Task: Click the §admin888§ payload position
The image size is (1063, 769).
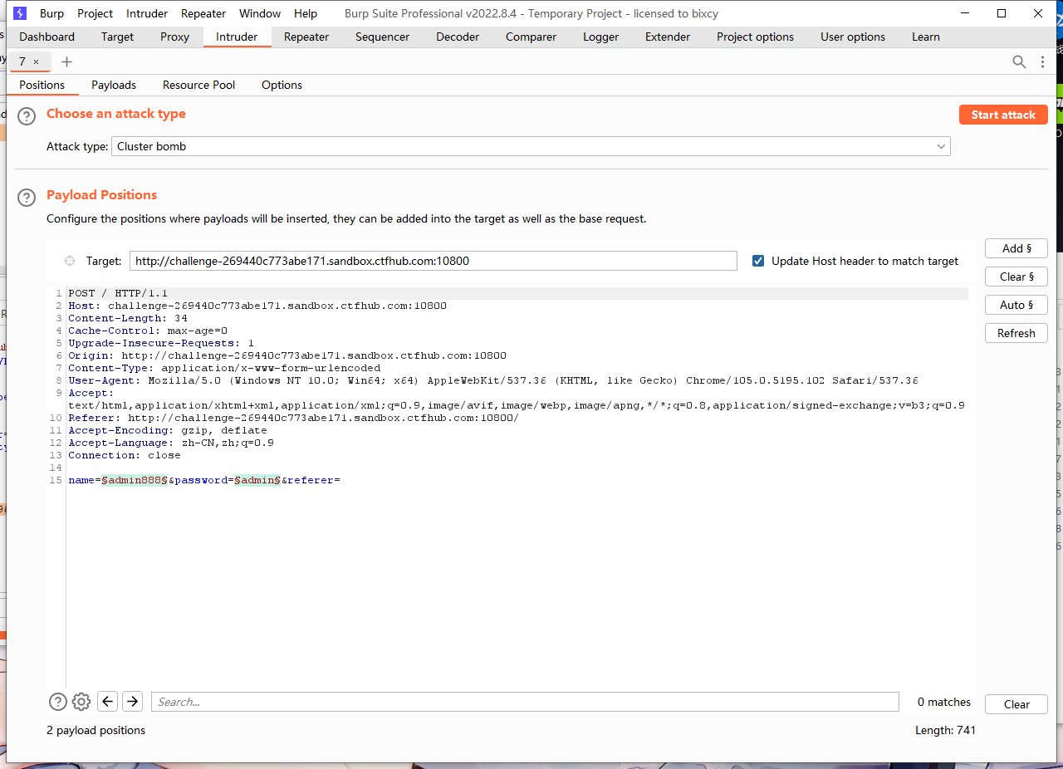Action: tap(135, 480)
